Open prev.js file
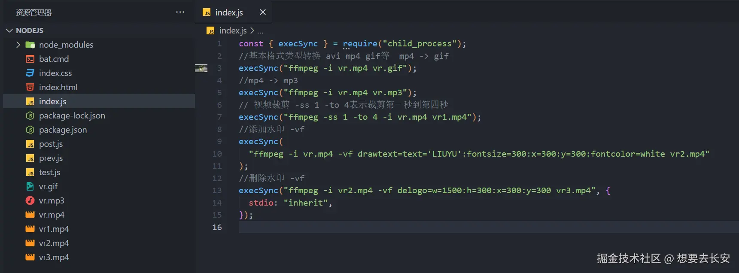This screenshot has width=739, height=273. [51, 158]
